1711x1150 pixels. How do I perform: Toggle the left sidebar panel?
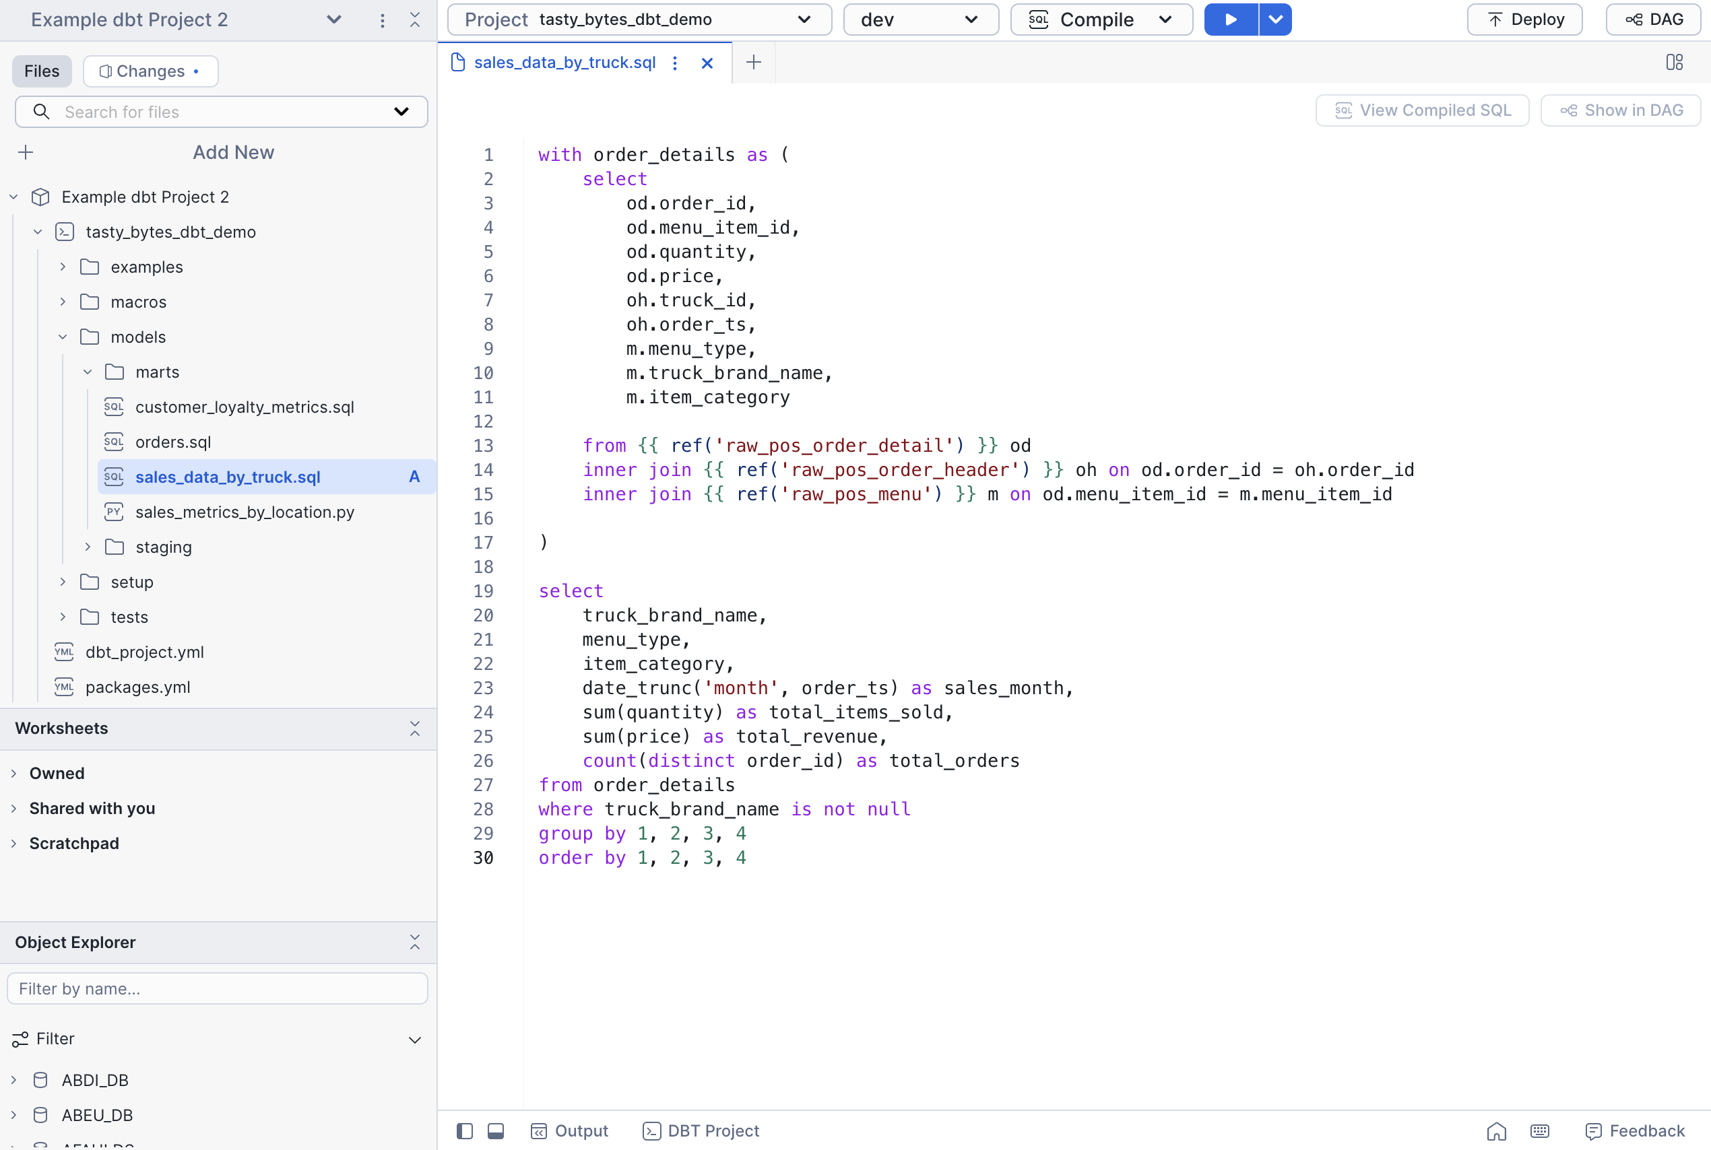(464, 1132)
